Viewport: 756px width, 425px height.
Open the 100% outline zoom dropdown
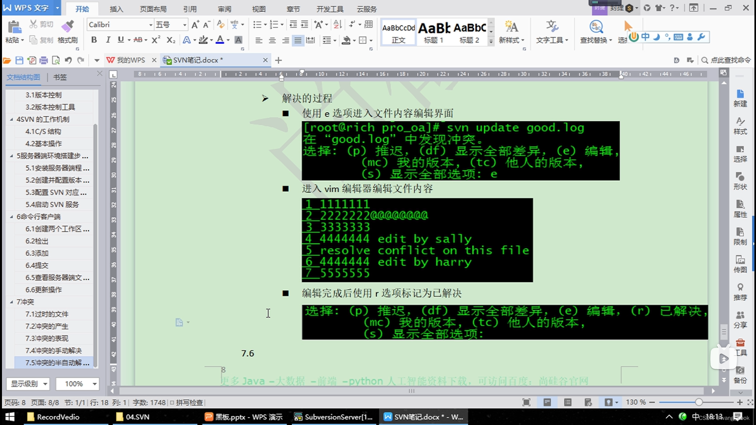(x=77, y=384)
